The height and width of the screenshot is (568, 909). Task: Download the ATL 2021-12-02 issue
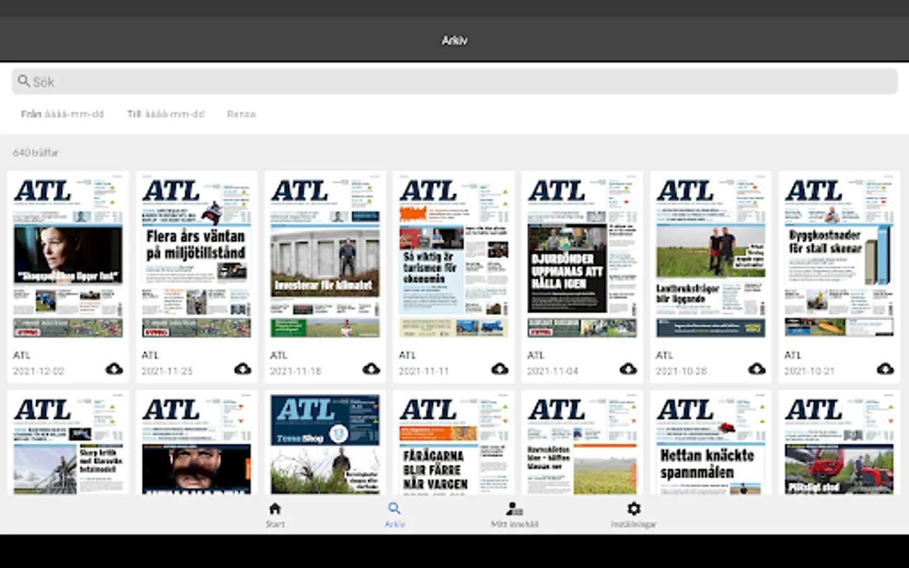114,369
